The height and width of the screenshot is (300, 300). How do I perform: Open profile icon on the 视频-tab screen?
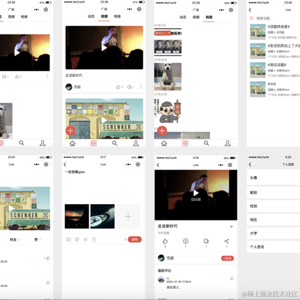[x=136, y=143]
